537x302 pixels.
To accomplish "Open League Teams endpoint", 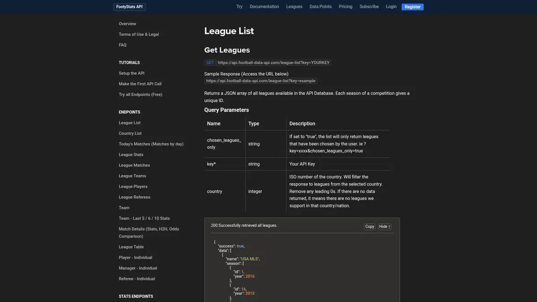I will (132, 176).
